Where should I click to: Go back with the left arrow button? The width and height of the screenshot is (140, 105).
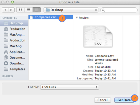5,10
